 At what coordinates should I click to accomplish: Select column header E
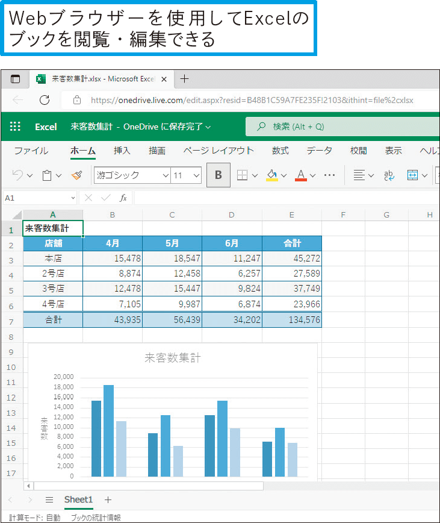pos(292,215)
